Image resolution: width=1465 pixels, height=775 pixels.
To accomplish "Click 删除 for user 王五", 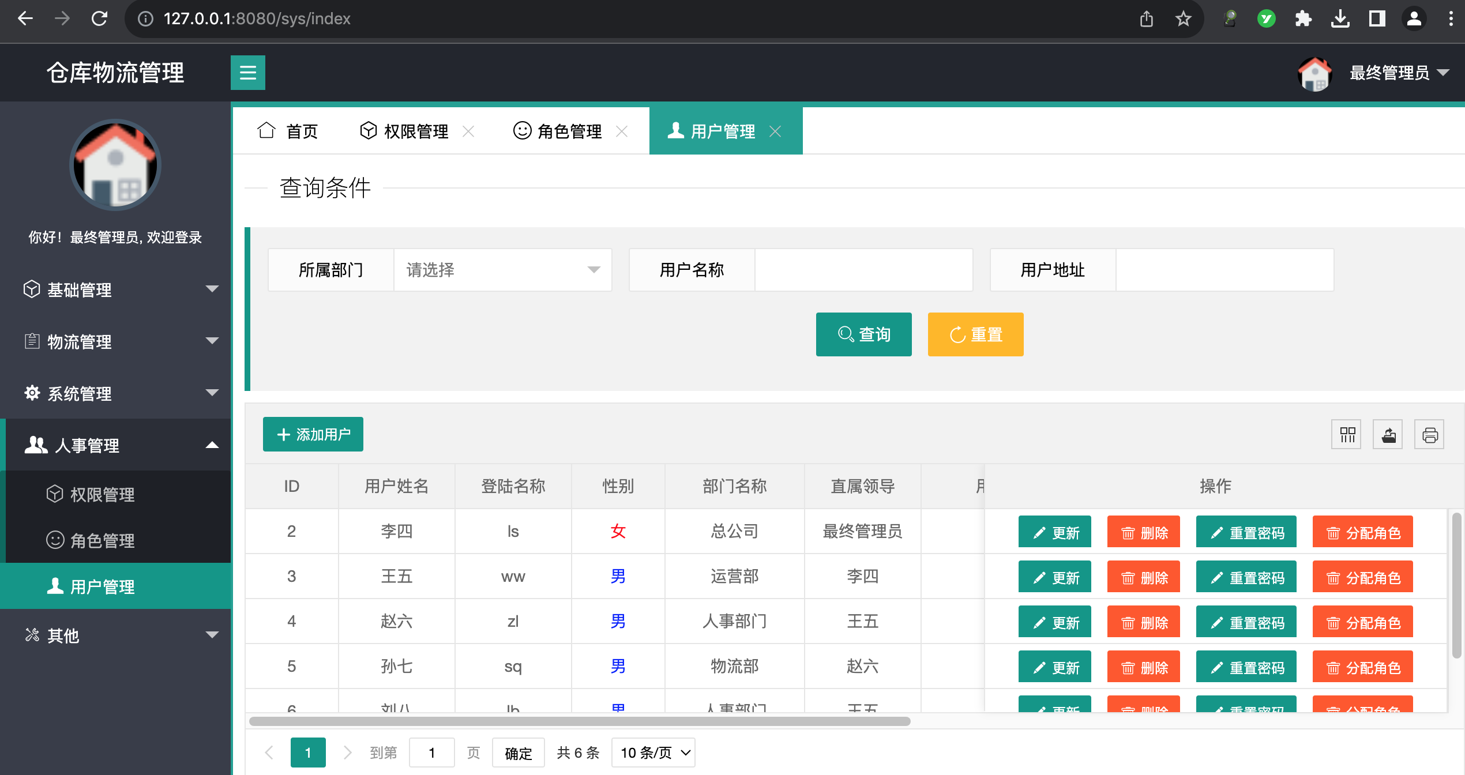I will click(1143, 577).
